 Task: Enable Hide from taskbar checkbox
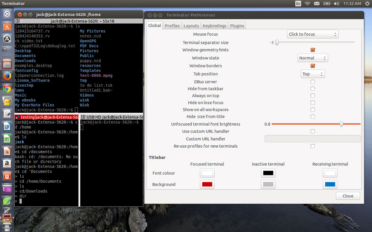(x=313, y=88)
